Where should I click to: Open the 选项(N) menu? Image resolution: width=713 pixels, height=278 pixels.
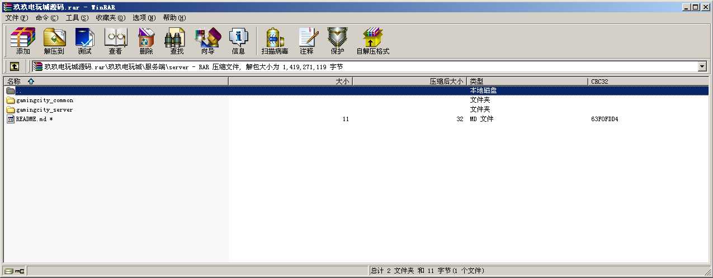144,18
